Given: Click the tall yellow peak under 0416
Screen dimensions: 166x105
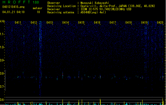Looking at the screenshot, I should point(100,102).
